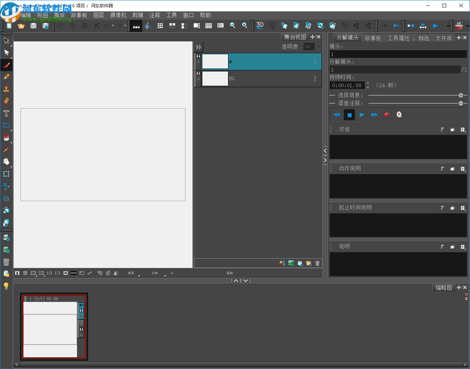Click the trash icon to delete selected layer
The image size is (470, 369).
pyautogui.click(x=317, y=263)
